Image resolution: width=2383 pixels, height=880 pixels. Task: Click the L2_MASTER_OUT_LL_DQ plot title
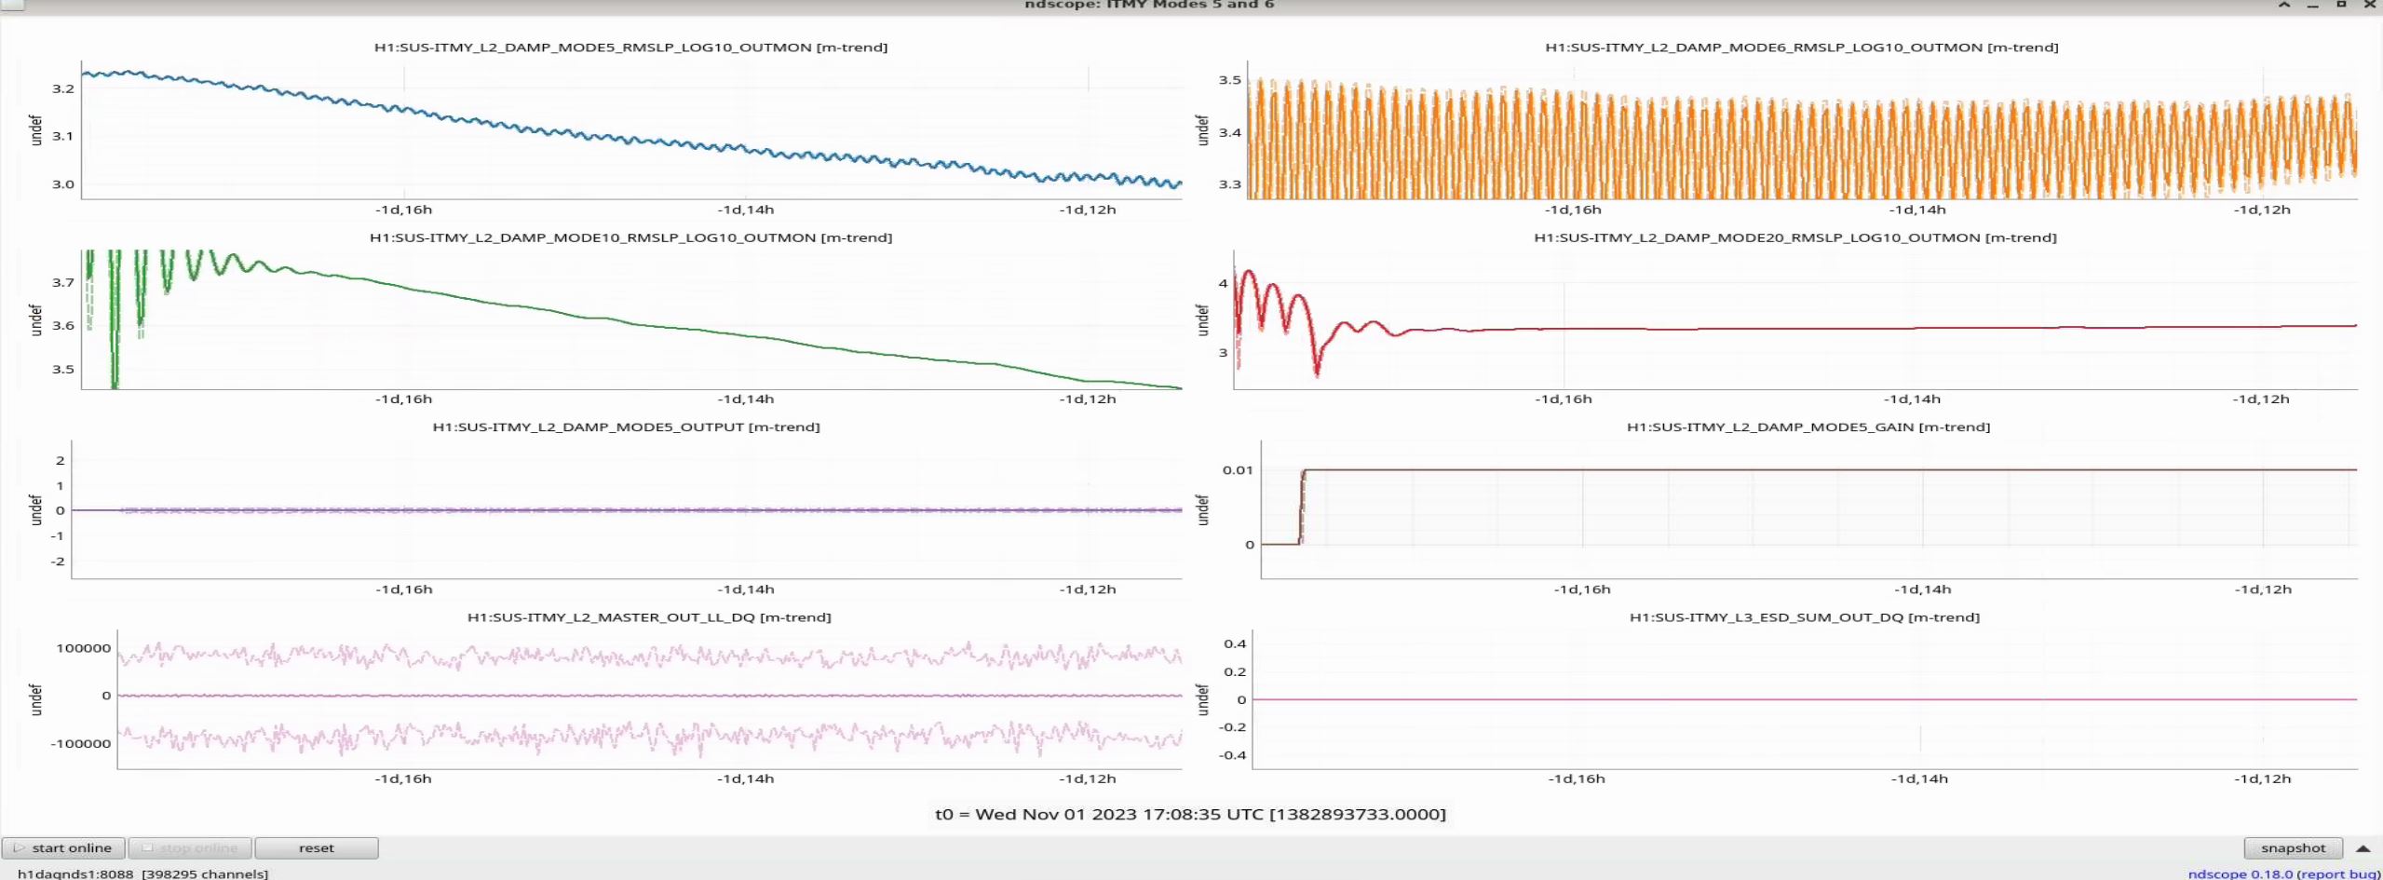click(x=649, y=617)
